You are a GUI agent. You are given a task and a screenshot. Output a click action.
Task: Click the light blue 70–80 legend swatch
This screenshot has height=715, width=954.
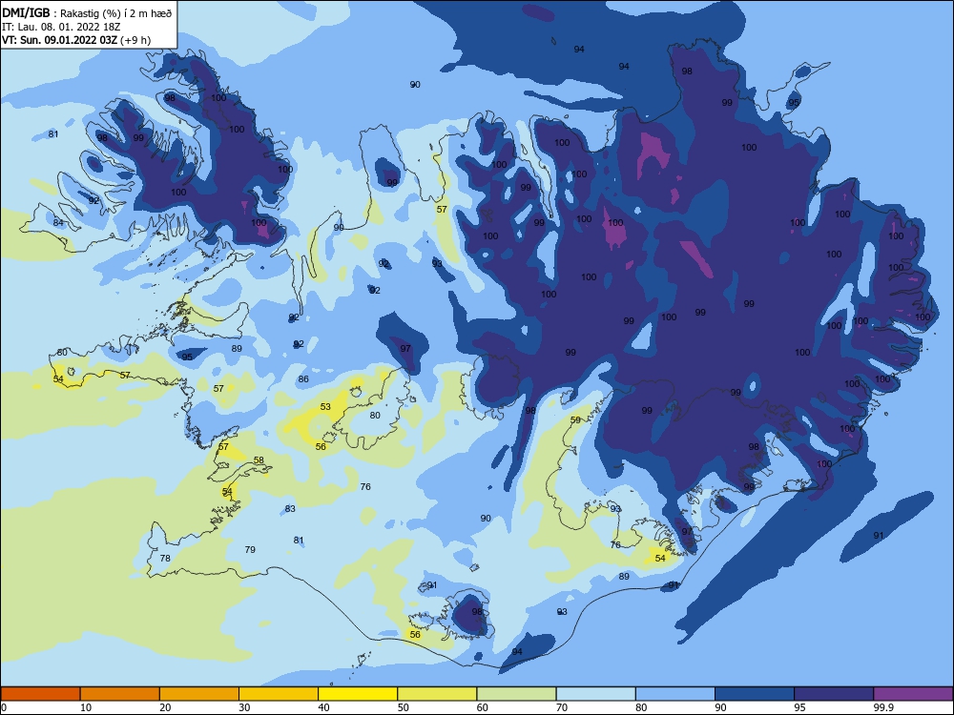point(596,694)
